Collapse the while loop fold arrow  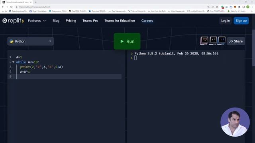[x=13, y=62]
